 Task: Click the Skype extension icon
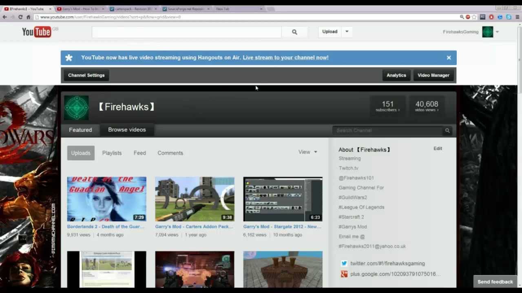tap(509, 17)
